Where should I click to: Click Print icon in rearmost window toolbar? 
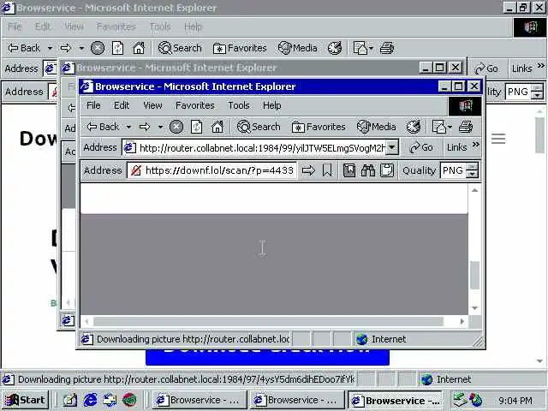tap(387, 48)
